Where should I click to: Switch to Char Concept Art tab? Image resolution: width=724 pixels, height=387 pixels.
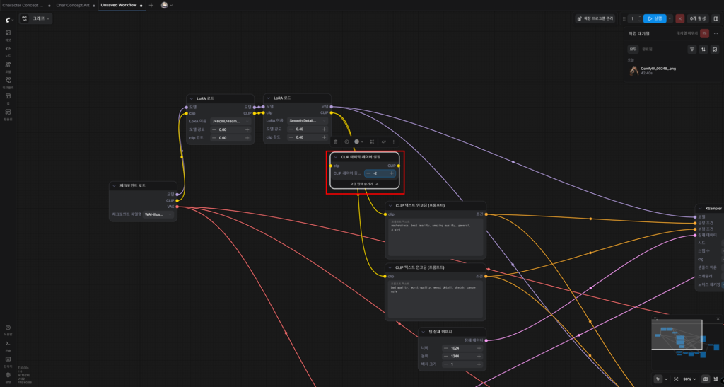(73, 5)
